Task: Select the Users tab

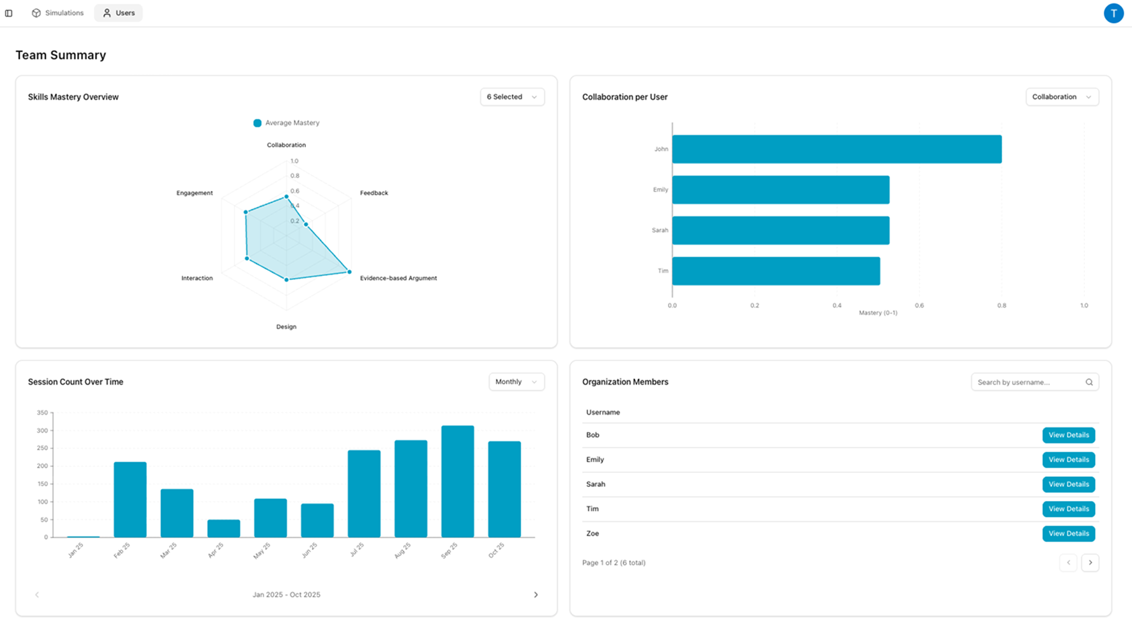Action: (x=119, y=13)
